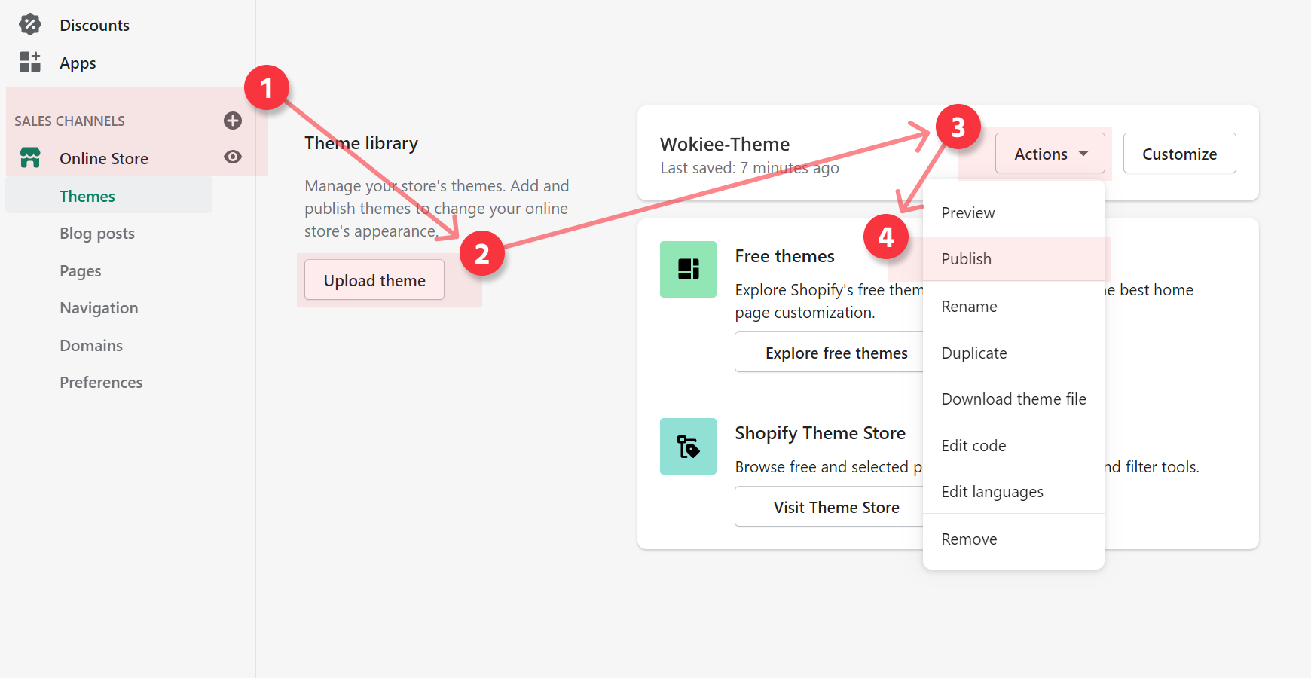Select Preview from the Actions menu
This screenshot has height=678, width=1311.
coord(967,212)
